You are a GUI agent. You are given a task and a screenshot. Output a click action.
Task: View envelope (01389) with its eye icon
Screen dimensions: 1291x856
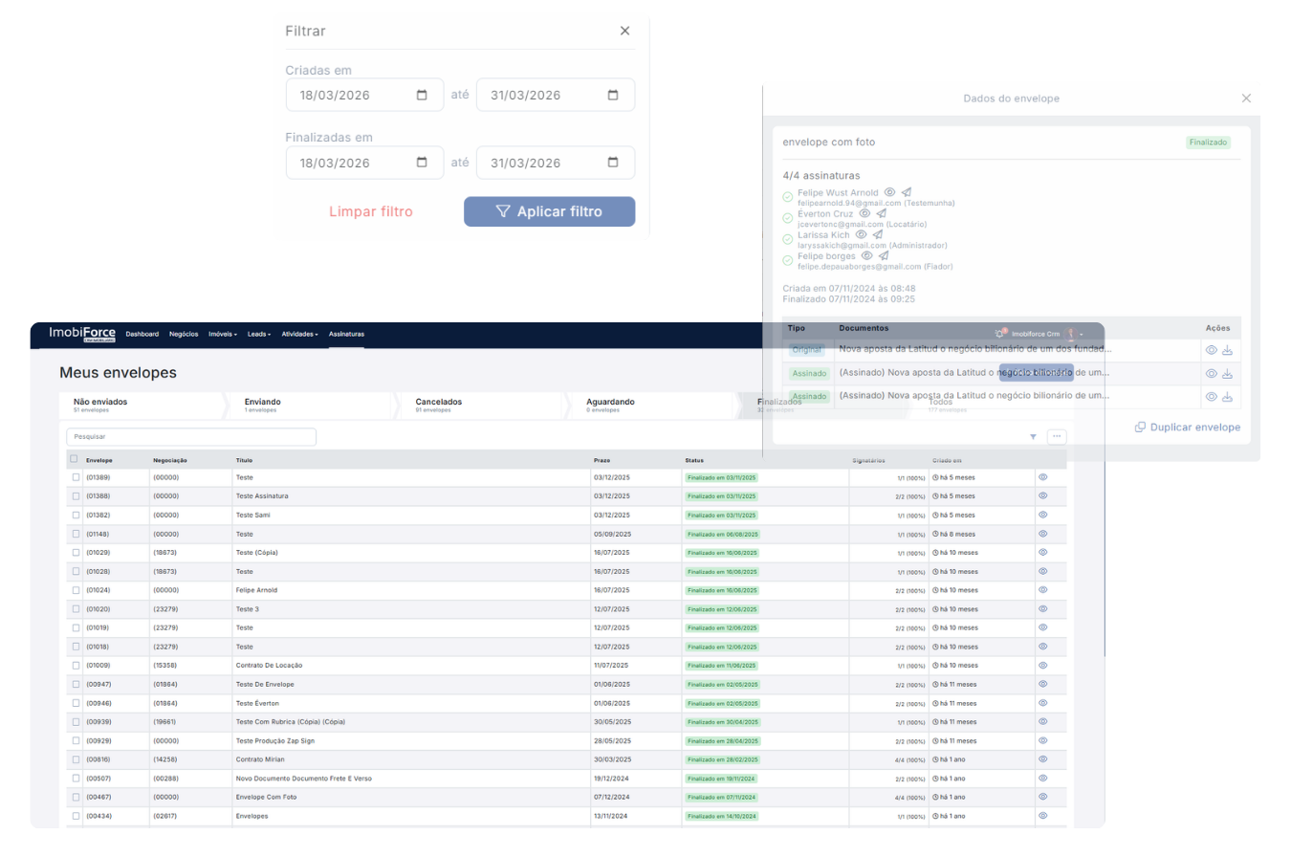click(1043, 477)
